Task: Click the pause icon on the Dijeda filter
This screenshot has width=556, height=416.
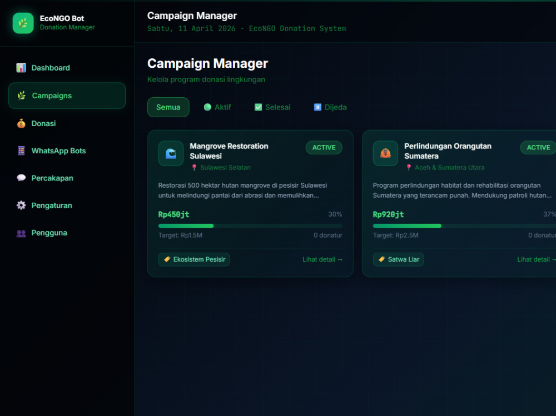Action: coord(317,107)
